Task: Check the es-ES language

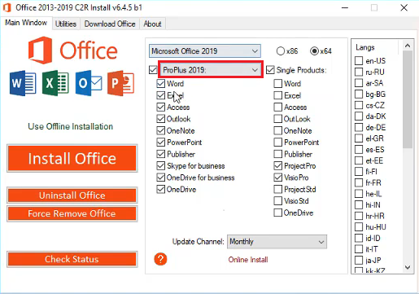Action: pyautogui.click(x=359, y=149)
